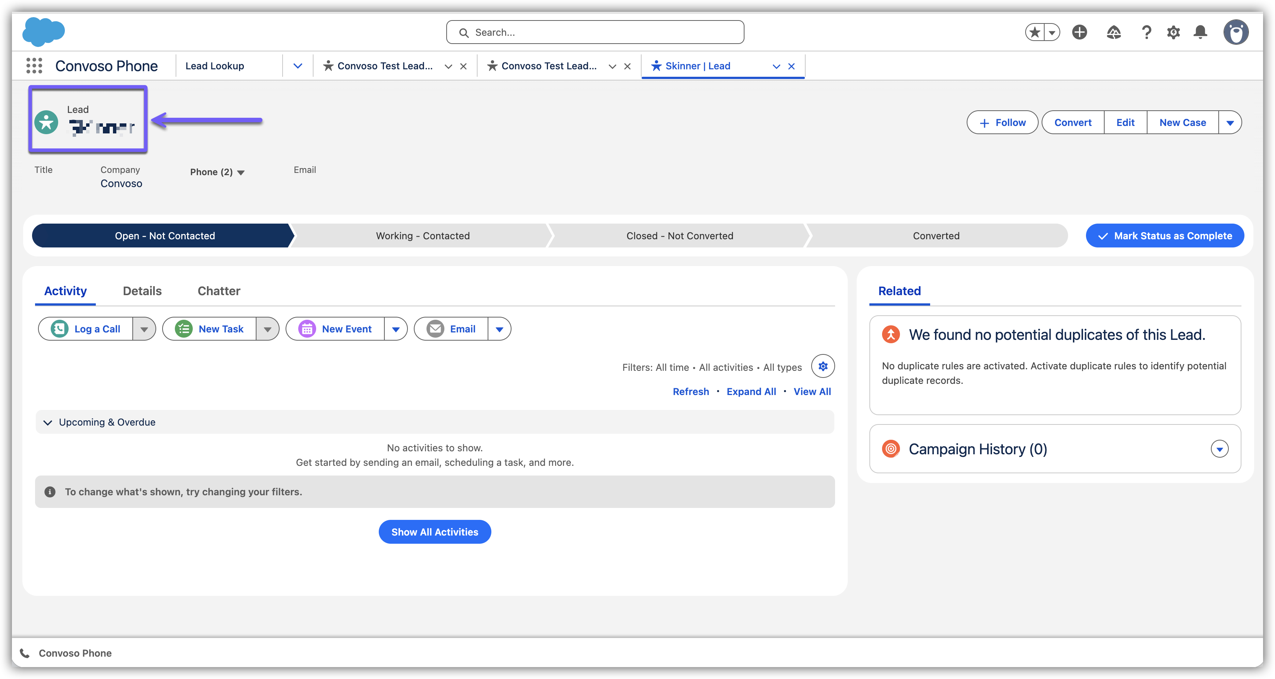Expand the Log a Call dropdown arrow
Viewport: 1275px width, 679px height.
[144, 329]
